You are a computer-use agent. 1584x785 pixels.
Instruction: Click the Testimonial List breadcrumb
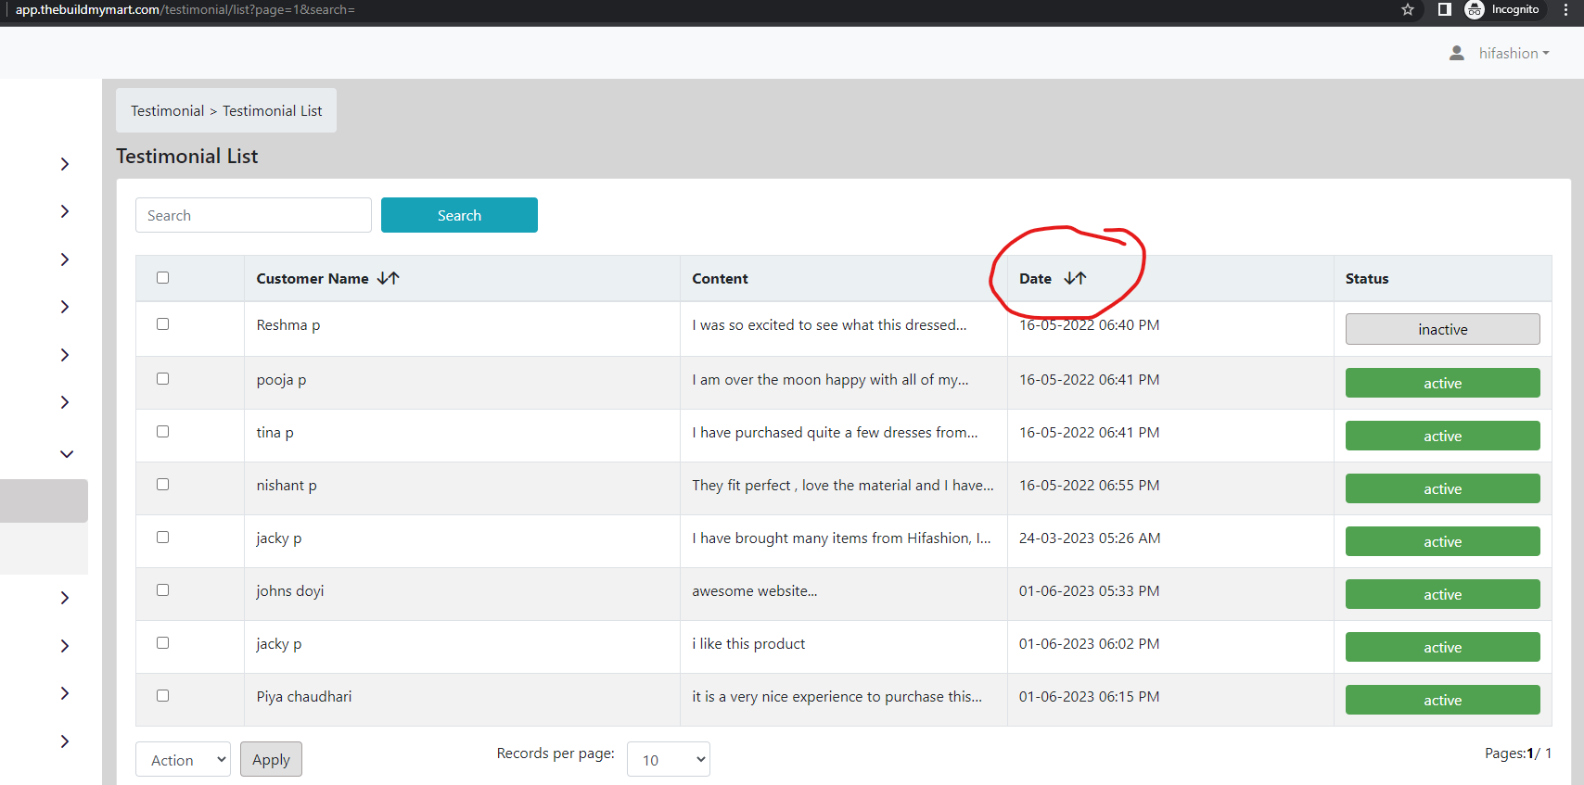click(x=273, y=110)
